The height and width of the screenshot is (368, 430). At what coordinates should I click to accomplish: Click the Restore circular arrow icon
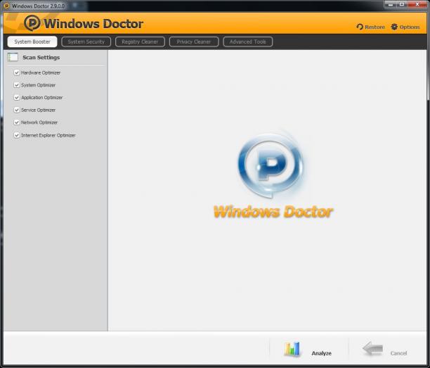click(x=360, y=27)
